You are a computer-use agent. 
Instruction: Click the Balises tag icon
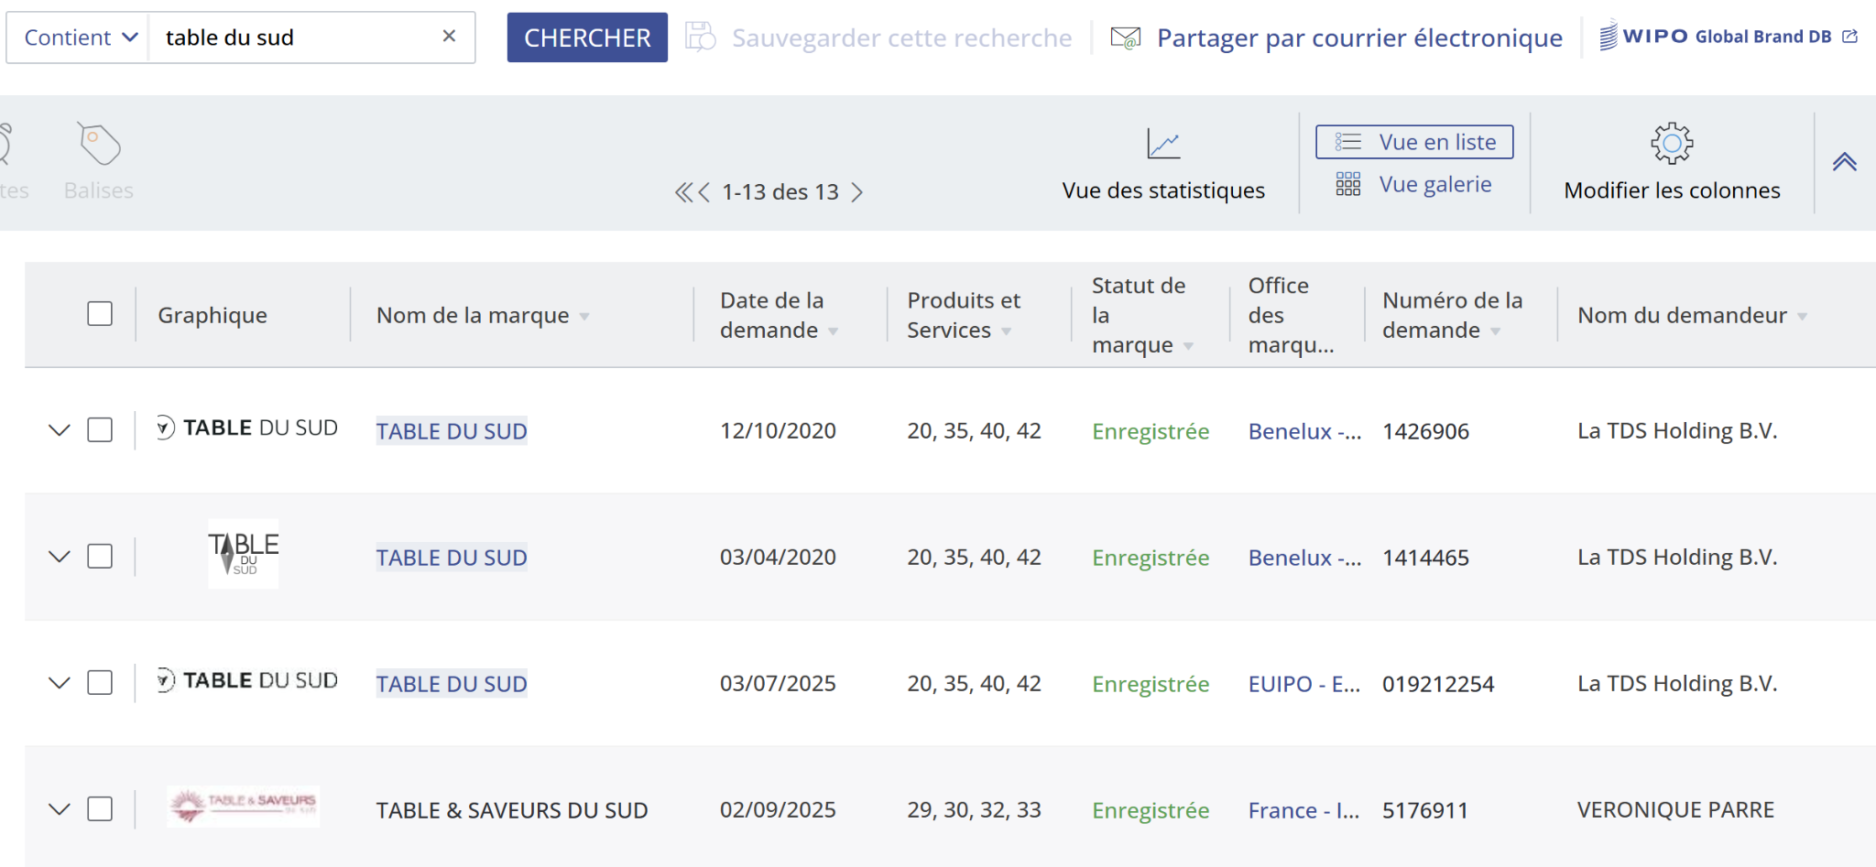(99, 144)
